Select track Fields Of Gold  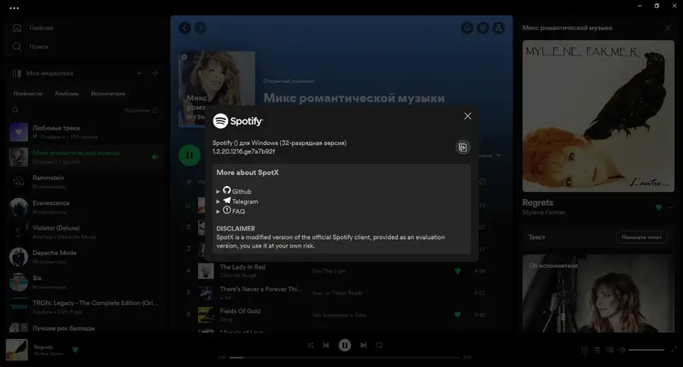240,311
